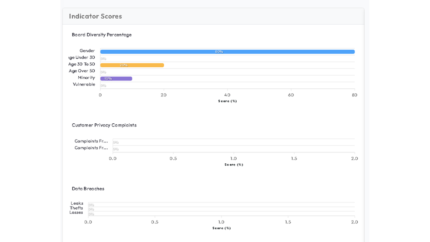Select the Customer Privacy Complaints chart title

point(104,125)
